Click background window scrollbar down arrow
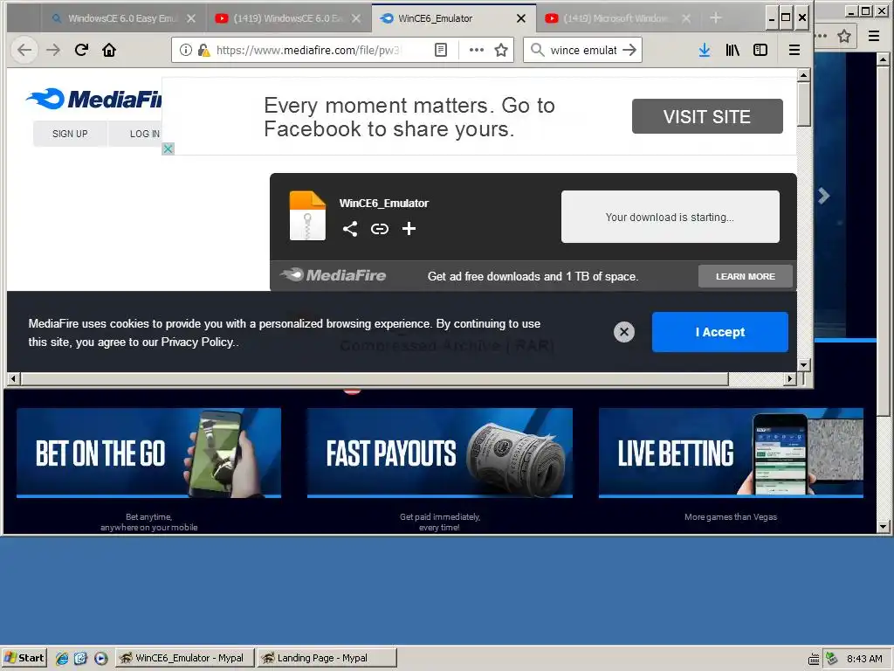This screenshot has width=894, height=671. [x=884, y=527]
